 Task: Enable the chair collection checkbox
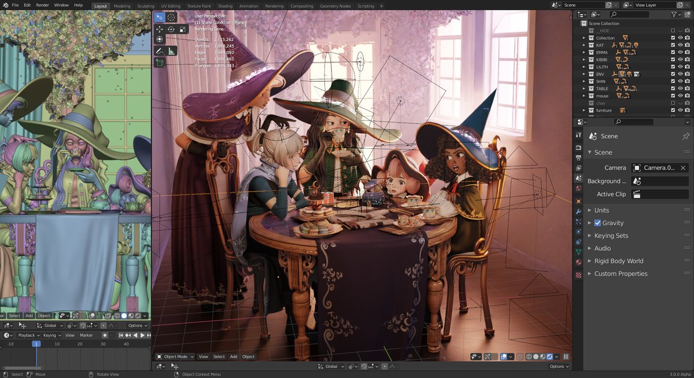(x=673, y=103)
